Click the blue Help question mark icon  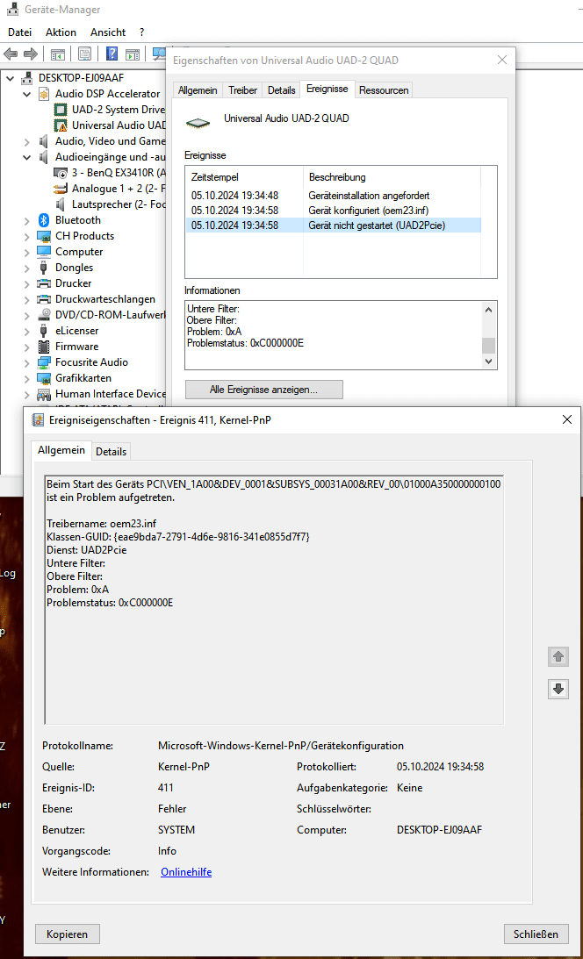coord(112,54)
